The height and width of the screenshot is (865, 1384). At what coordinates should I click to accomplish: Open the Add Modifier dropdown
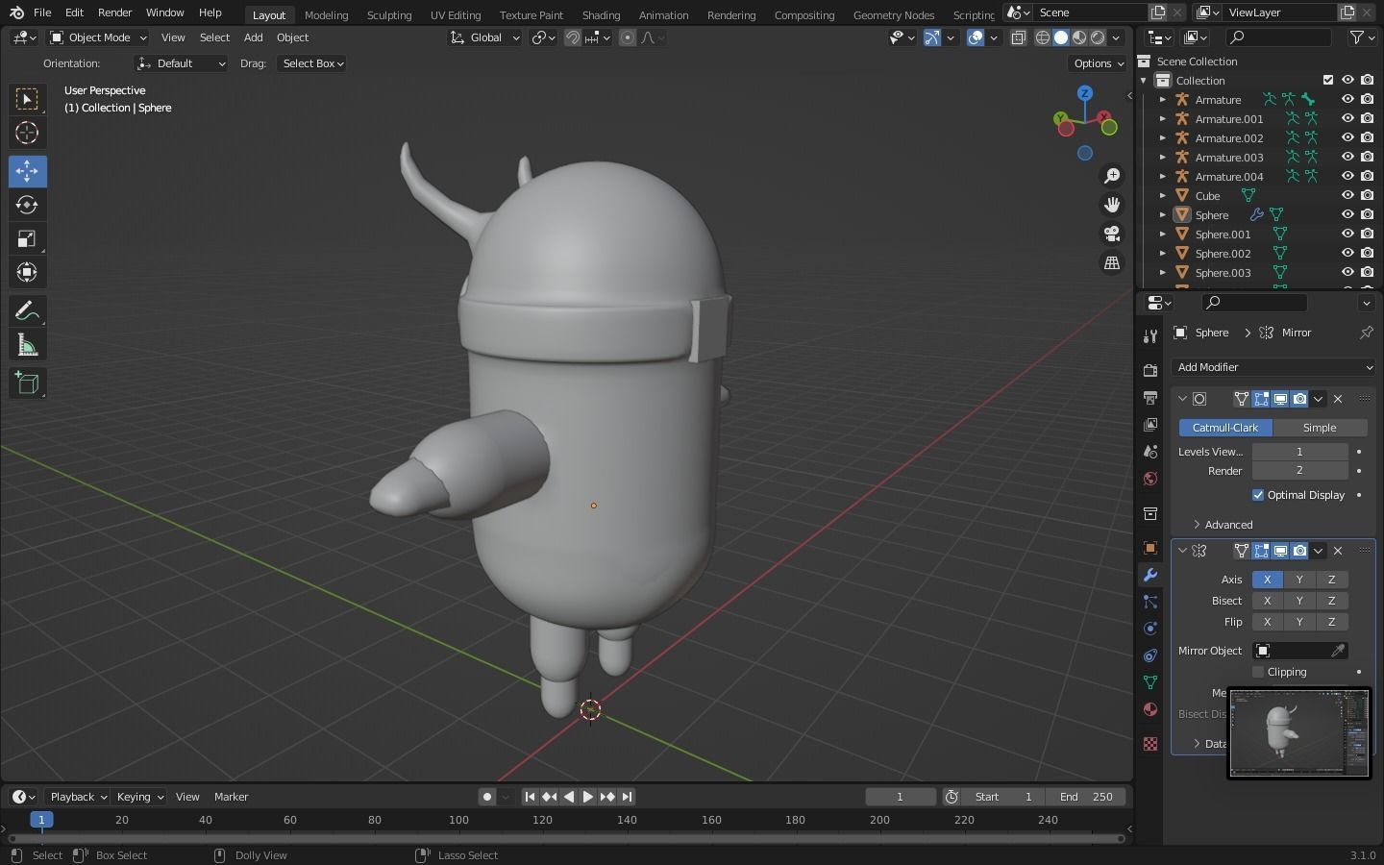coord(1274,367)
